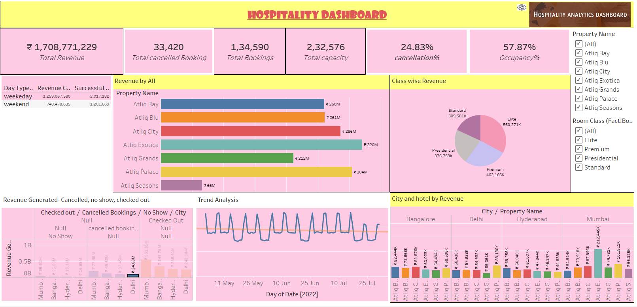
Task: Click the eye icon in header
Action: pyautogui.click(x=522, y=8)
